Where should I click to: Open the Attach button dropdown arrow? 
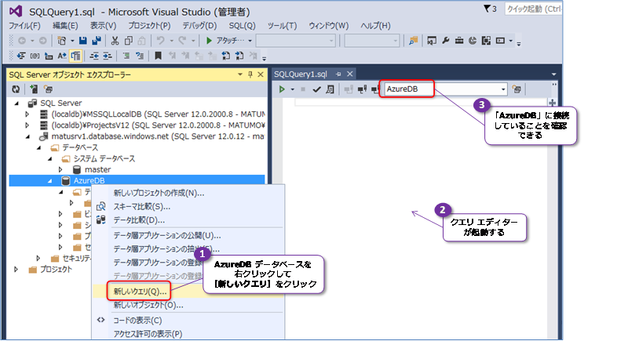[x=250, y=41]
